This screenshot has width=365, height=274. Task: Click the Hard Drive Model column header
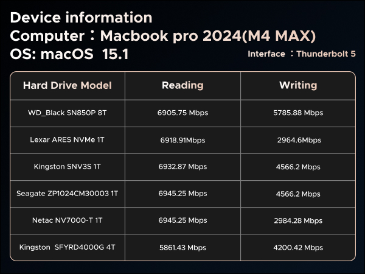[x=68, y=85]
